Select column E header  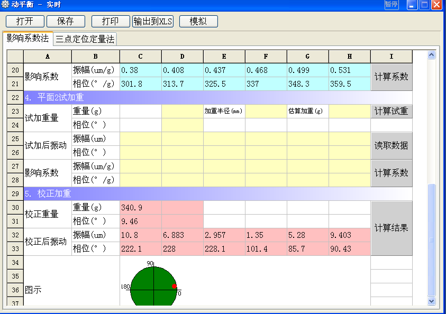coord(224,57)
